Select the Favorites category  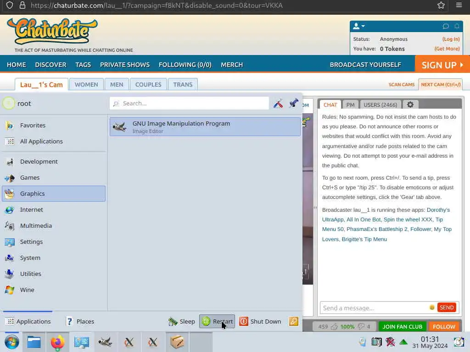click(54, 126)
